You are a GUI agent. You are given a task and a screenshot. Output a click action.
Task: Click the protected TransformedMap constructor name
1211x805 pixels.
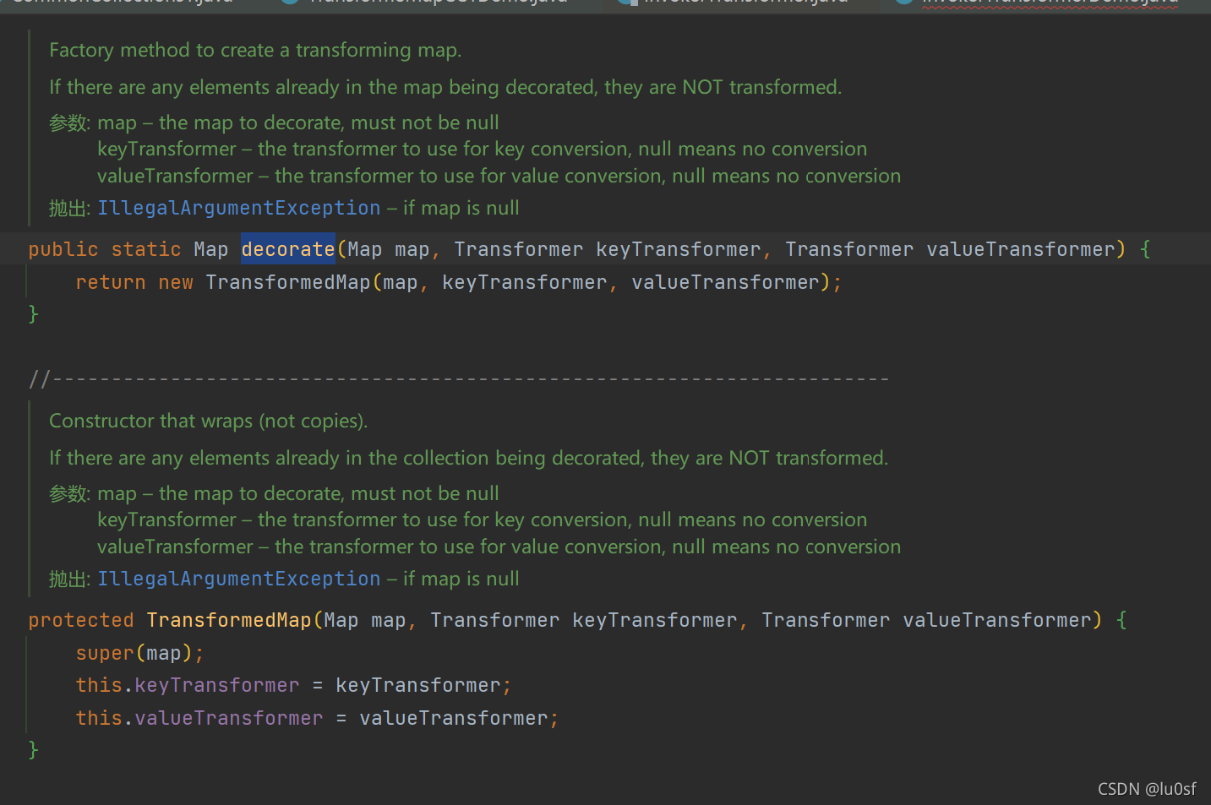pyautogui.click(x=229, y=620)
